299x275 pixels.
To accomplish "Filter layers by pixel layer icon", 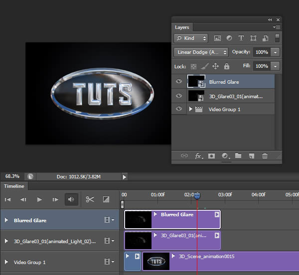I will tap(217, 38).
